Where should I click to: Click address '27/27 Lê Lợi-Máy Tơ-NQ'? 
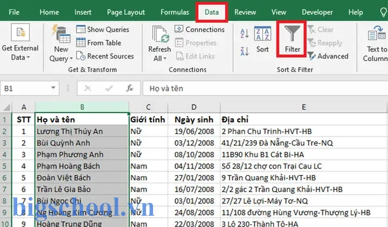(x=303, y=201)
